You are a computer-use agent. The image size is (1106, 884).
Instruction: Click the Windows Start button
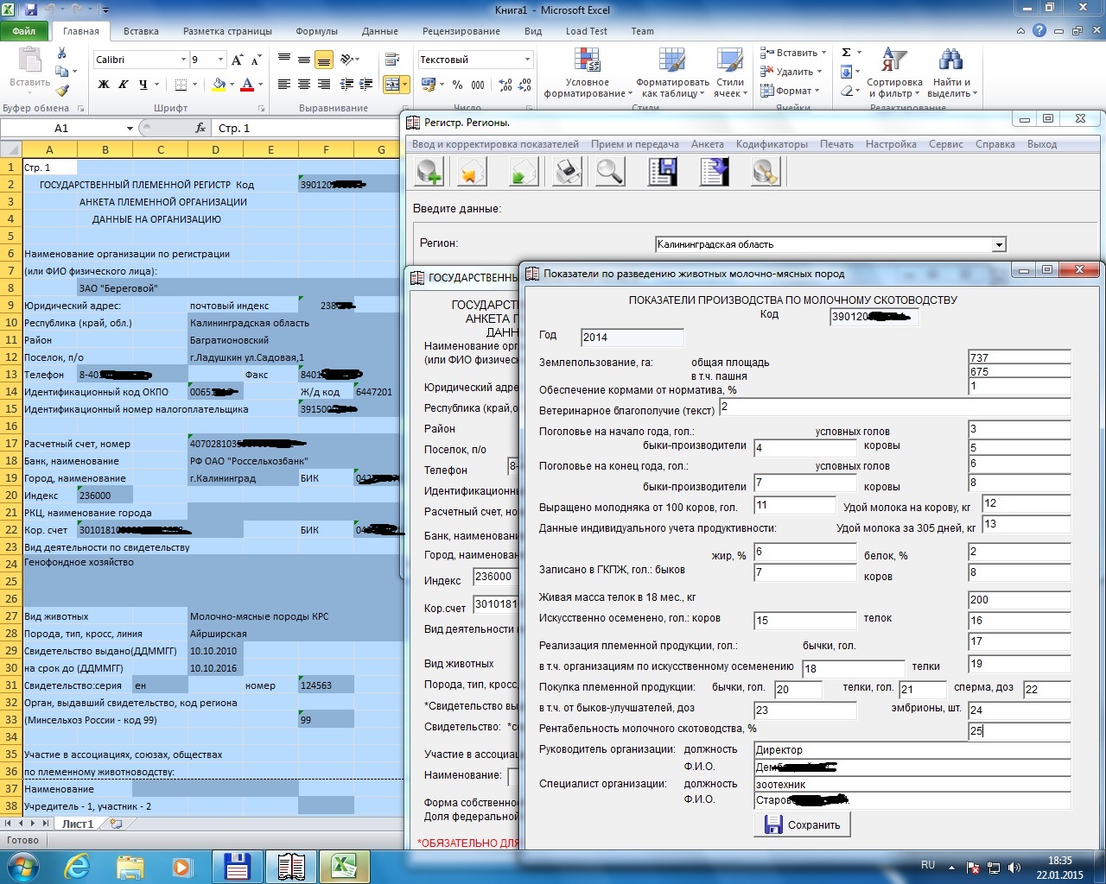(22, 866)
